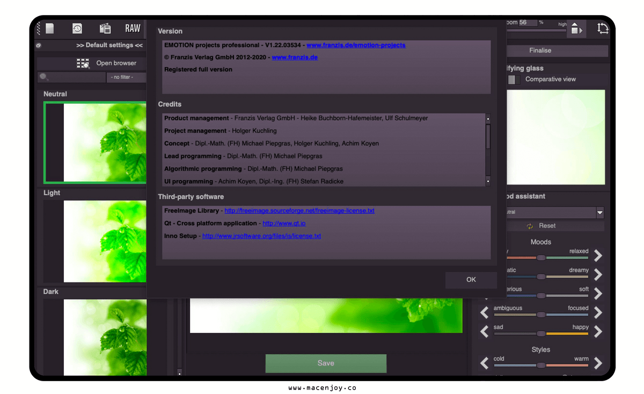
Task: Click the 'Project management' credits line
Action: pos(221,131)
